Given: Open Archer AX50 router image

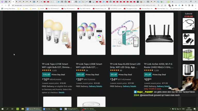Looking at the screenshot, I should pyautogui.click(x=159, y=34).
